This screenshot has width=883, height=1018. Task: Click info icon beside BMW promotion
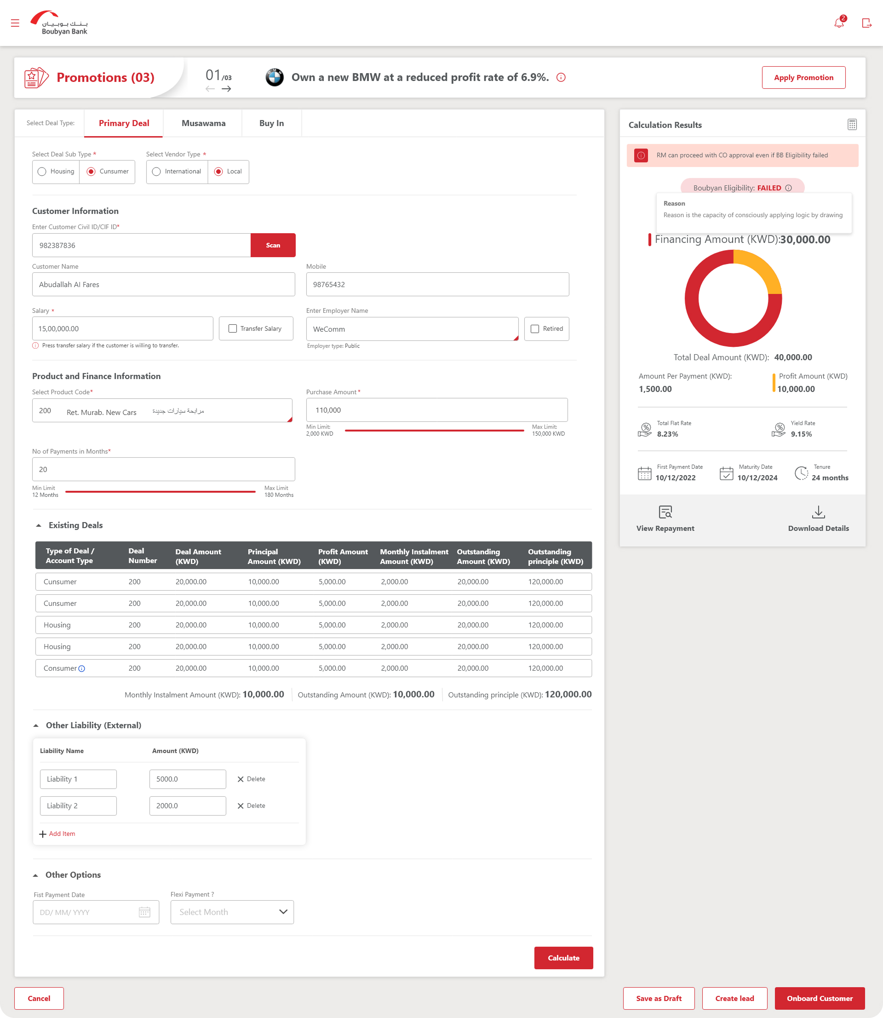pos(561,77)
